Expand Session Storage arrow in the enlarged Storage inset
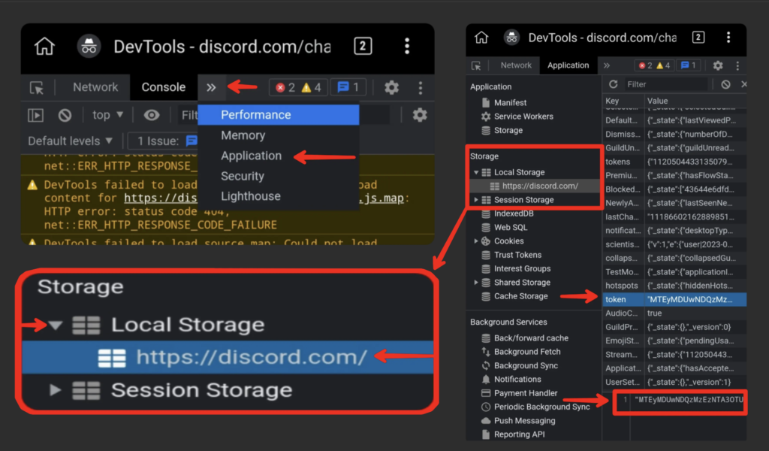This screenshot has width=769, height=451. [x=56, y=390]
